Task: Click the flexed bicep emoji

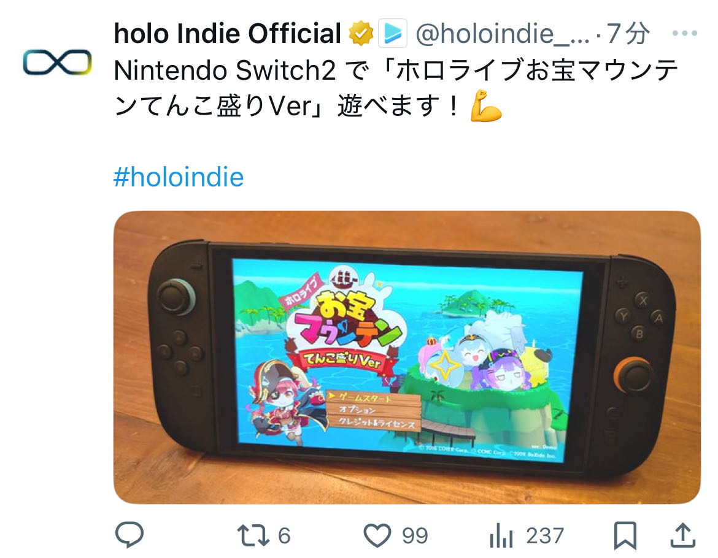Action: pyautogui.click(x=486, y=105)
